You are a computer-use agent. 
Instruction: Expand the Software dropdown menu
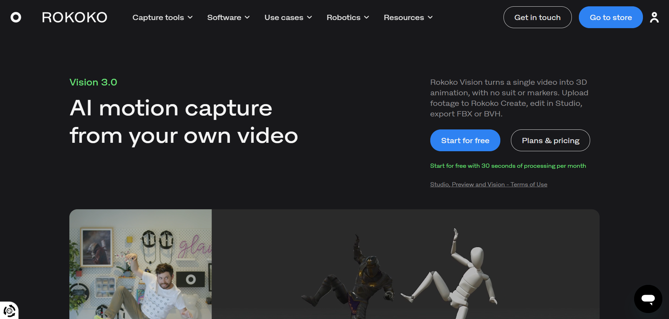pos(229,17)
